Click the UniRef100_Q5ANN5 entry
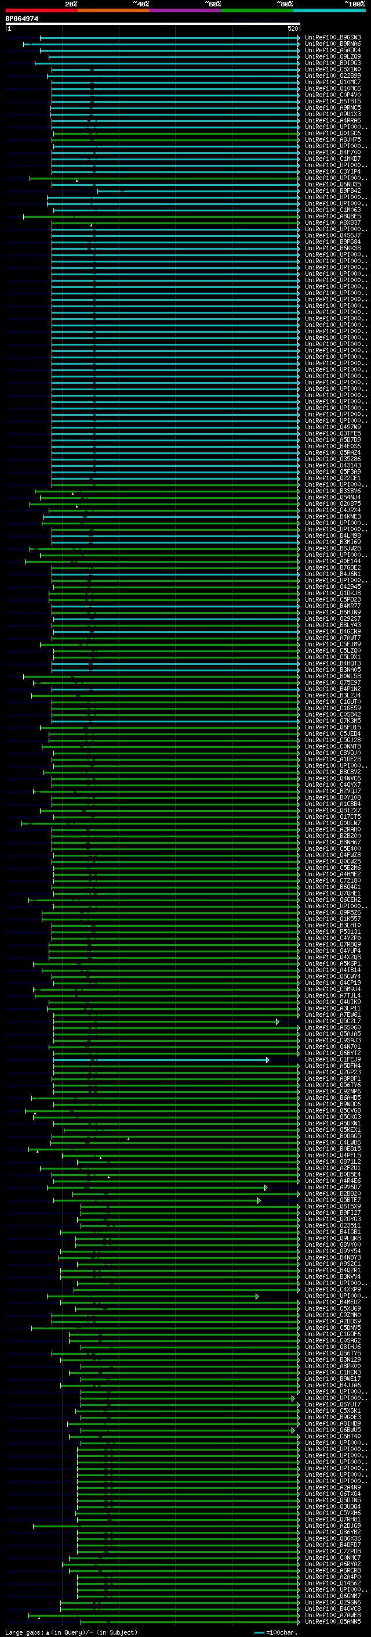Image resolution: width=371 pixels, height=1637 pixels. pyautogui.click(x=333, y=1622)
